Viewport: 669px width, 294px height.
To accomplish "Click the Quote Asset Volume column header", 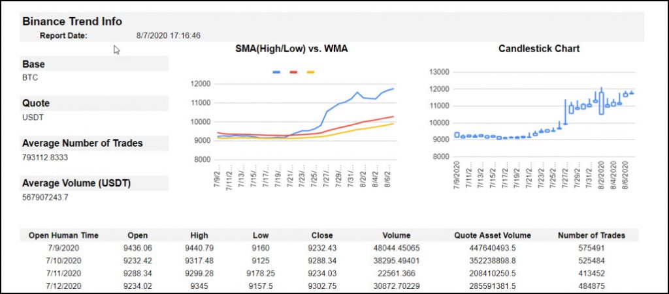I will click(x=493, y=235).
